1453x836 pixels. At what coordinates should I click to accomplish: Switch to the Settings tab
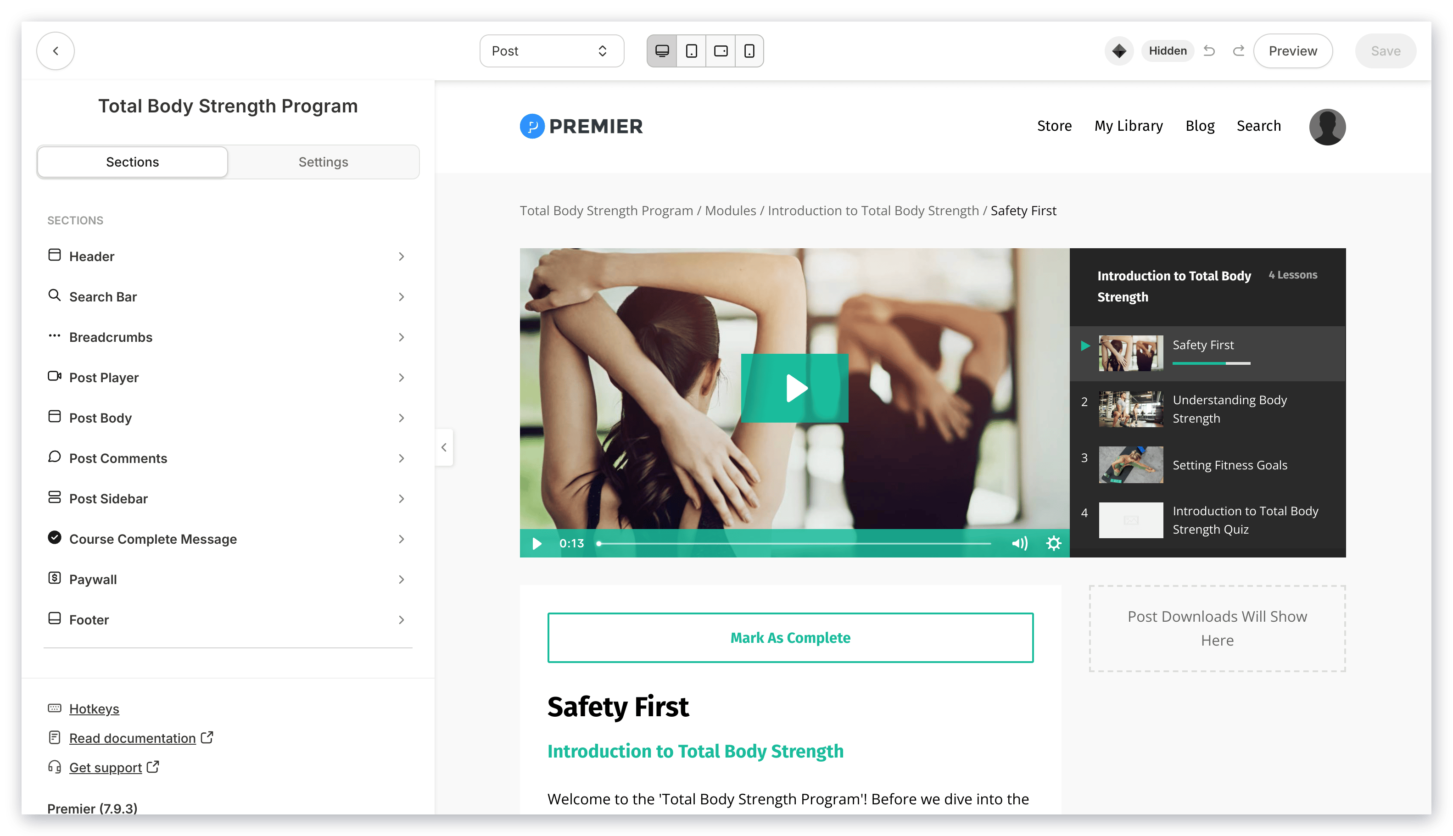(324, 162)
